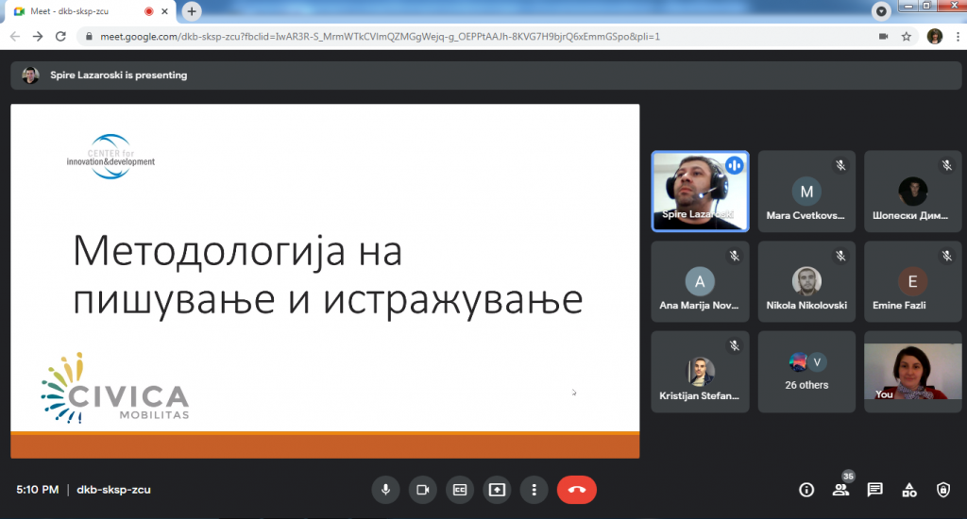The height and width of the screenshot is (519, 967).
Task: Open the camera permission icon in address bar
Action: click(883, 37)
